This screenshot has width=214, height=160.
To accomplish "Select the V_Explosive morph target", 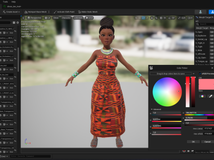I will [x=201, y=36].
